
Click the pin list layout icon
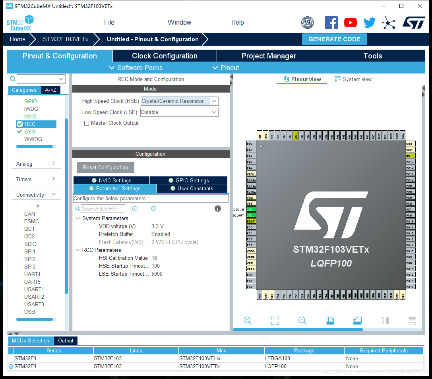click(x=412, y=321)
